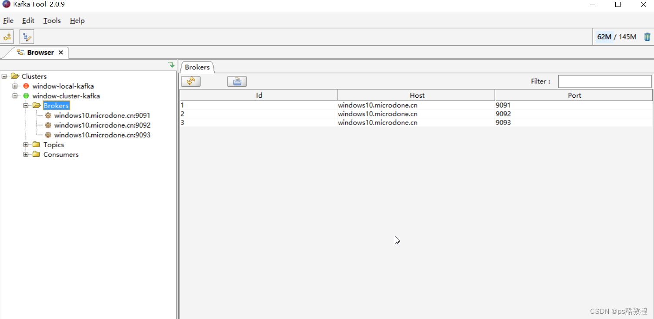Close the Browser tab
This screenshot has height=319, width=654.
pyautogui.click(x=61, y=53)
